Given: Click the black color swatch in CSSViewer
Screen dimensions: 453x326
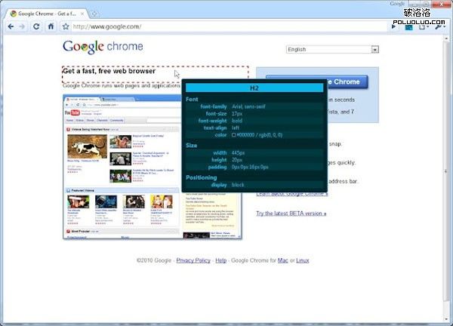Looking at the screenshot, I should click(234, 135).
